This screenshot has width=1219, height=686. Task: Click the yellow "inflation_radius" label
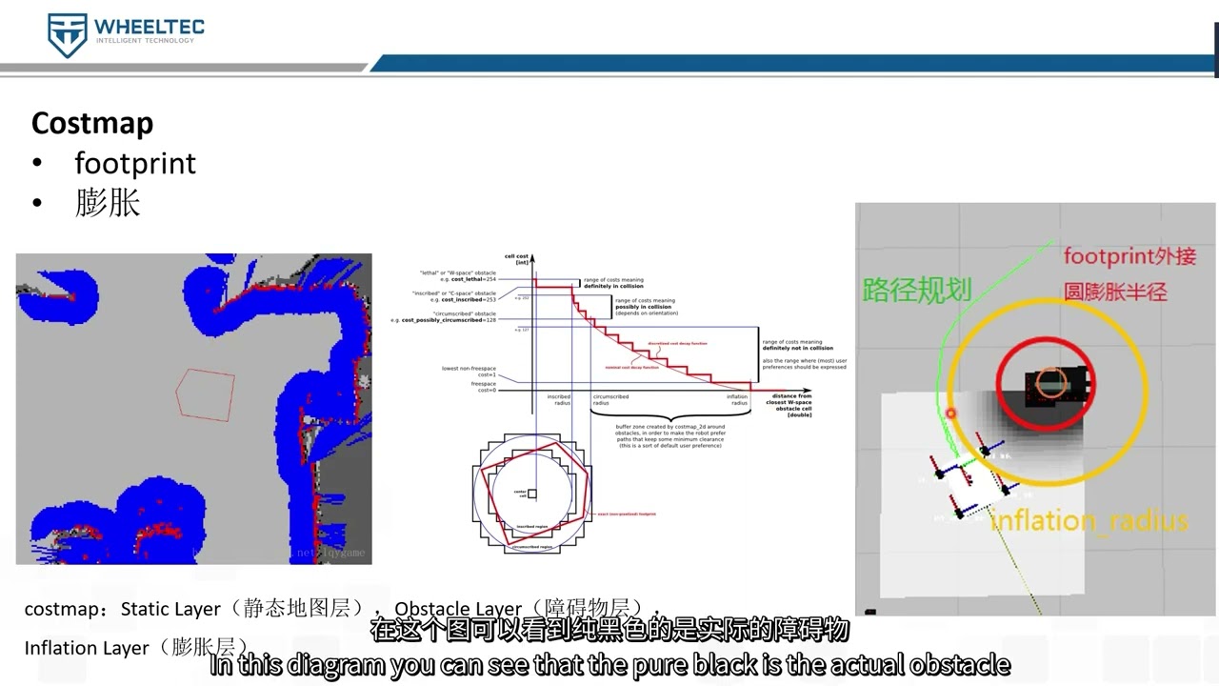tap(1089, 521)
